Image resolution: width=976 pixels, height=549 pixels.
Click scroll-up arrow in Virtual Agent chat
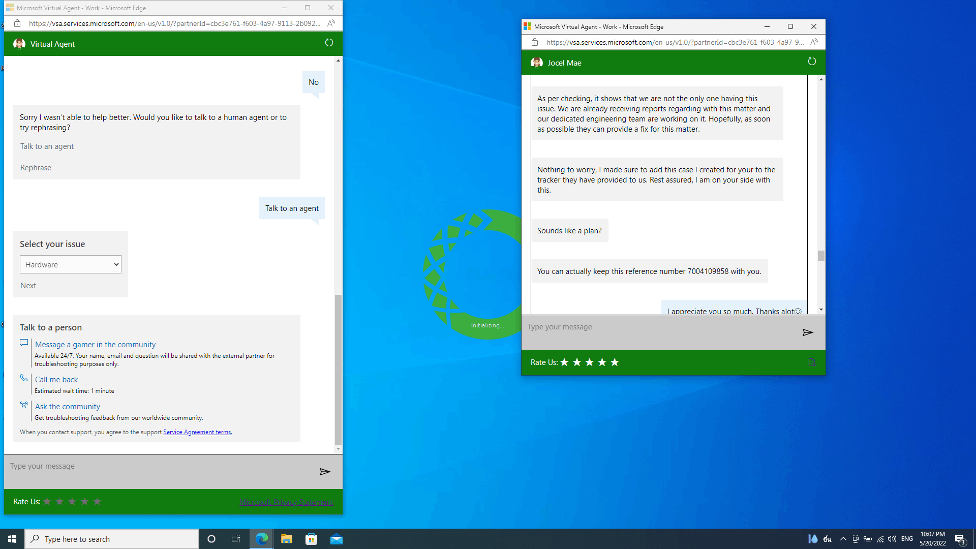point(338,60)
